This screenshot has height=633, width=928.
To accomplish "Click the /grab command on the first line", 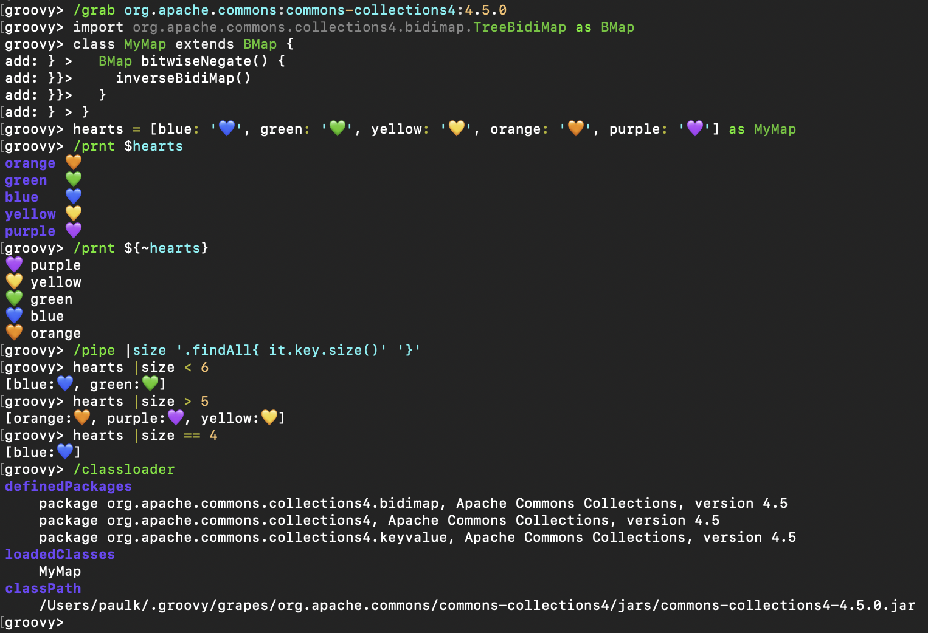I will point(94,10).
